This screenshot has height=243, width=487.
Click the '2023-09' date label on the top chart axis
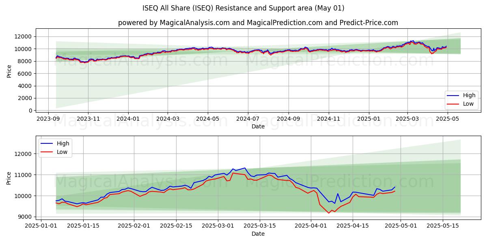[x=48, y=118]
